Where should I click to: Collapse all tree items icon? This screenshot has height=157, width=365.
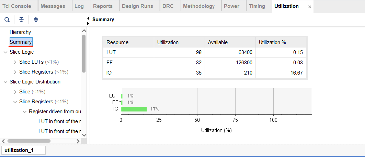click(21, 19)
